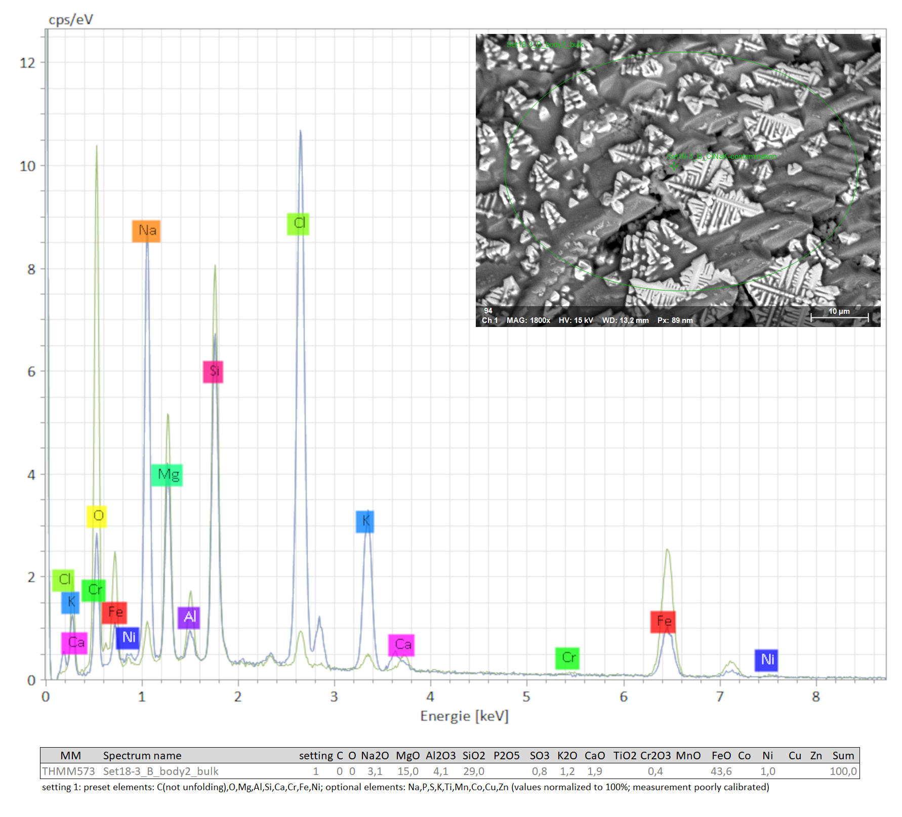Select the SiO2 column header

pos(473,755)
